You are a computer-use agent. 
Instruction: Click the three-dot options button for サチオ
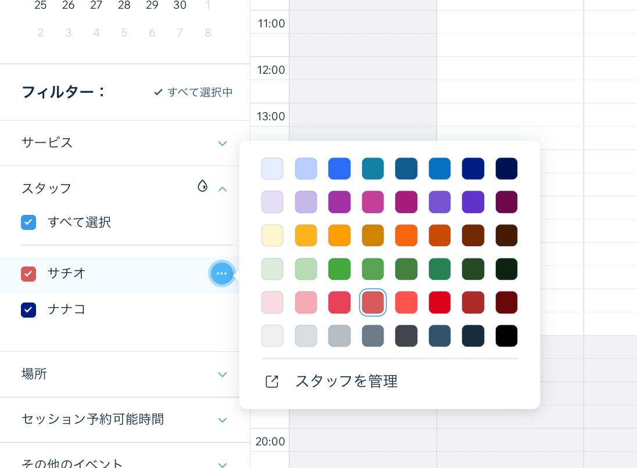[x=222, y=273]
